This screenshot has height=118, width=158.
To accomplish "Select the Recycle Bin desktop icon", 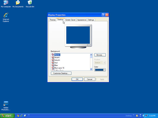I will [x=30, y=4].
